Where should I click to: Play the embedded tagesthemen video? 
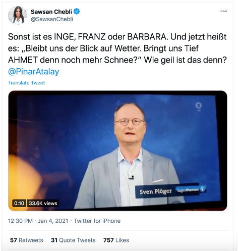(x=117, y=150)
